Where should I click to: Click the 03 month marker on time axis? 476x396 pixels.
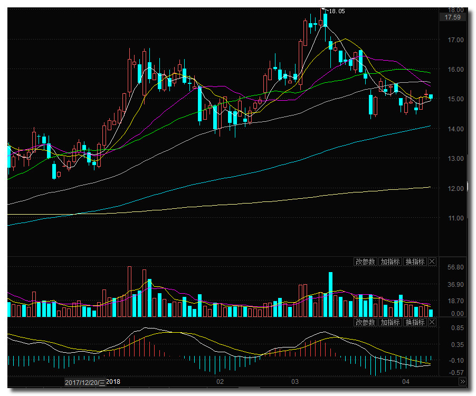pyautogui.click(x=295, y=382)
